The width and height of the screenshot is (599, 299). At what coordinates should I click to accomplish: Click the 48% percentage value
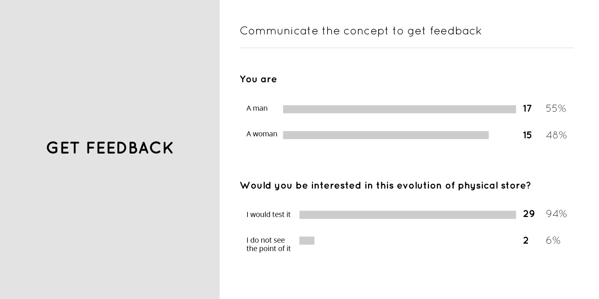click(x=556, y=135)
